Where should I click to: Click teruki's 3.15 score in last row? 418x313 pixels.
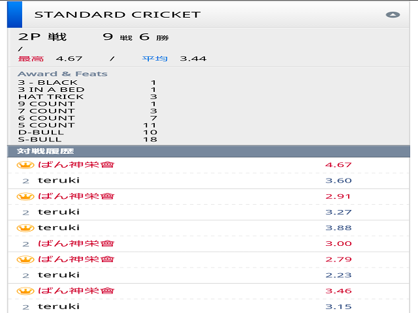click(x=338, y=306)
